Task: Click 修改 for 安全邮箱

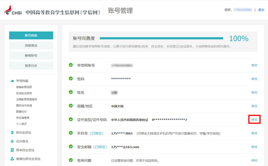Action: (254, 147)
